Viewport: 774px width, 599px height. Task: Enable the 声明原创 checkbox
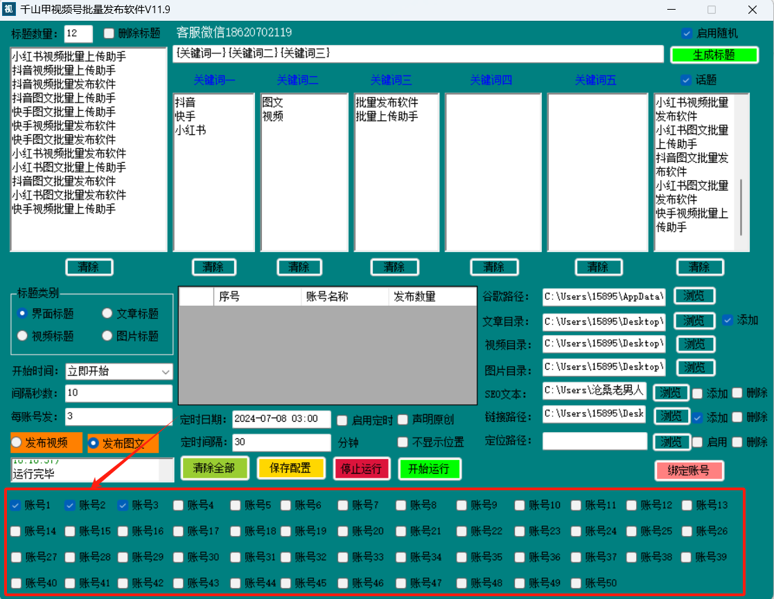tap(403, 420)
